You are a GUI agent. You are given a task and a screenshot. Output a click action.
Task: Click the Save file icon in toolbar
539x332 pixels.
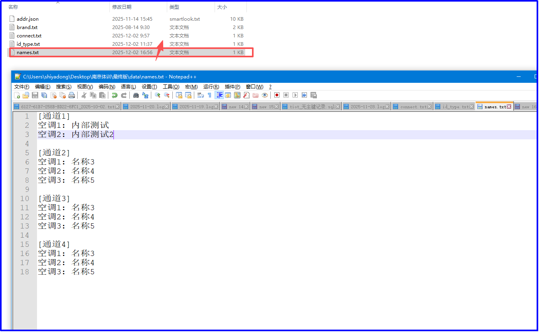[35, 95]
